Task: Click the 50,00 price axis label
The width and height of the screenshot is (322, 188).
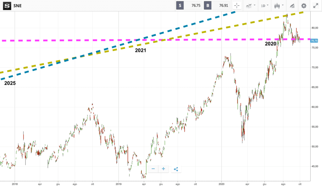Action: 314,147
